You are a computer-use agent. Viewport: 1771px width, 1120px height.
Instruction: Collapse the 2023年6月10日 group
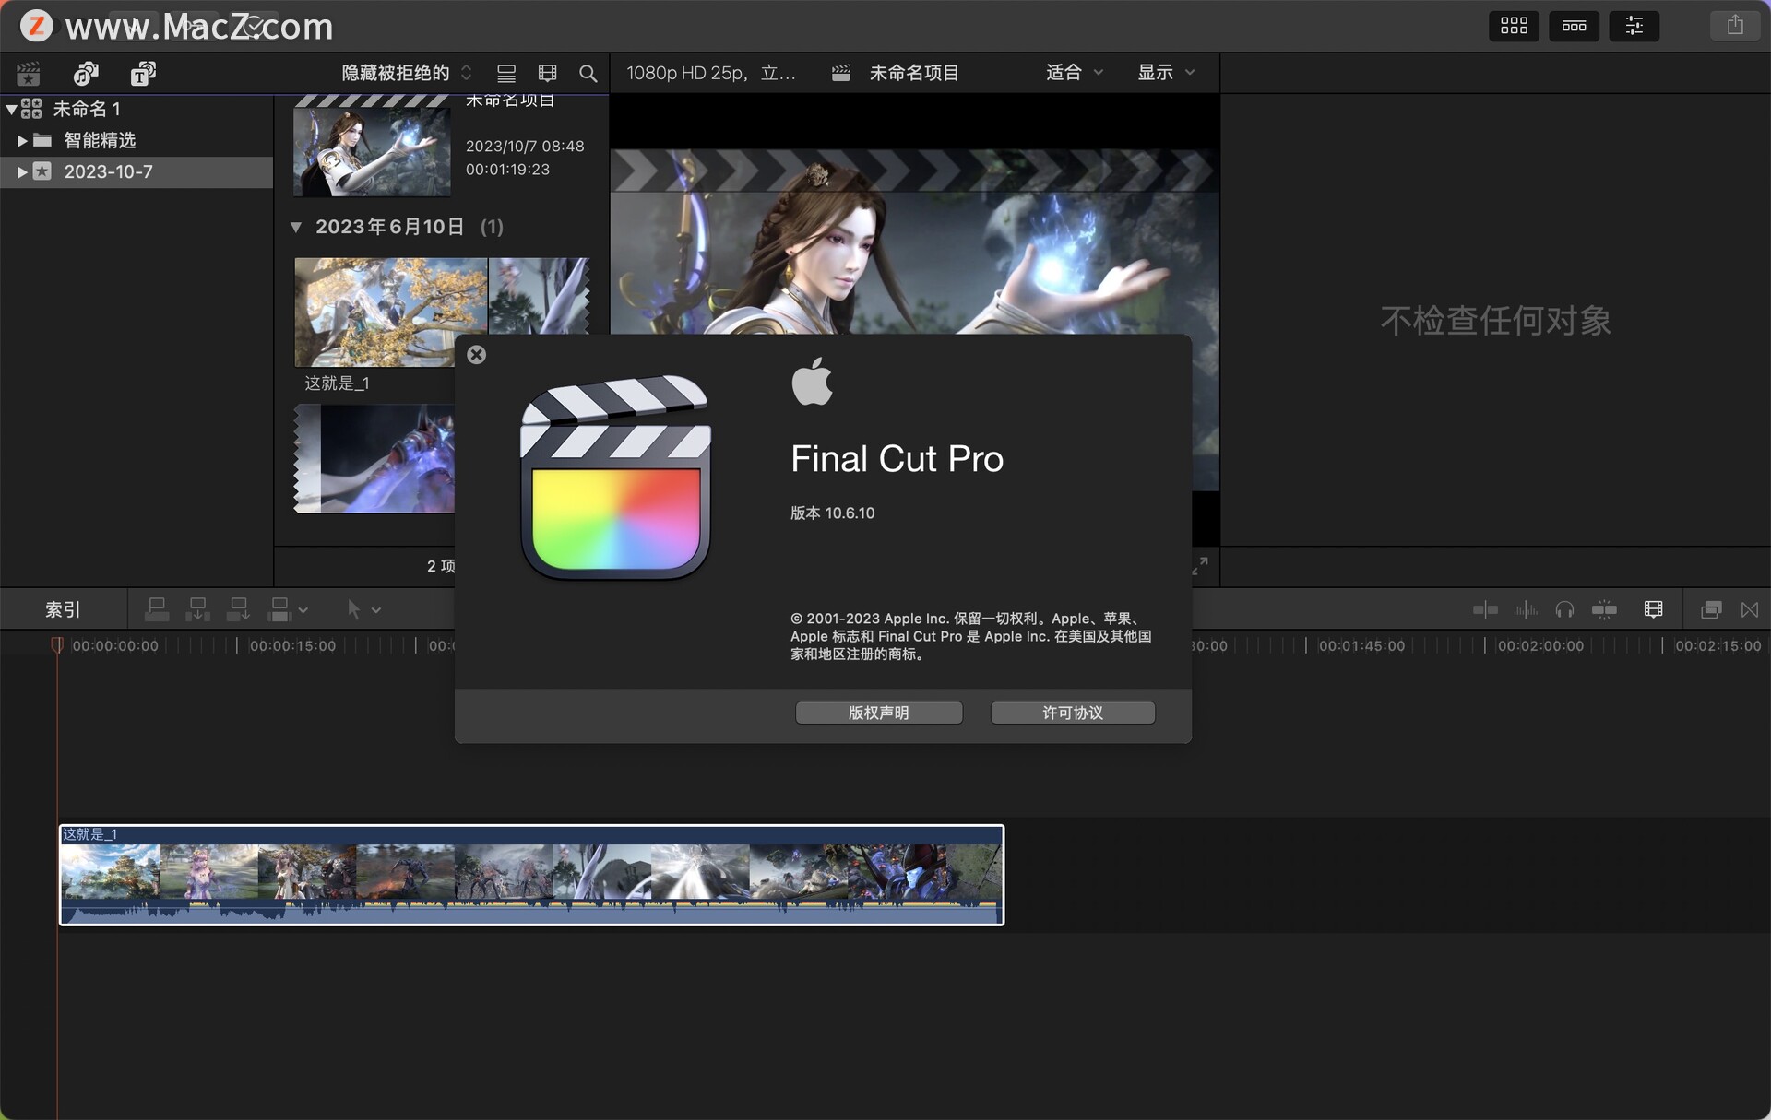point(296,227)
